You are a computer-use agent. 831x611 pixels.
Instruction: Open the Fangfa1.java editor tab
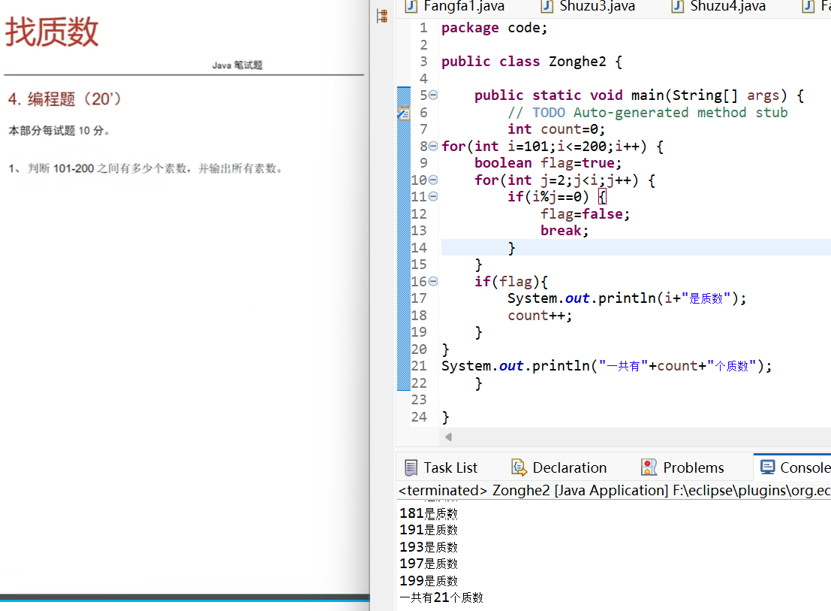point(455,6)
